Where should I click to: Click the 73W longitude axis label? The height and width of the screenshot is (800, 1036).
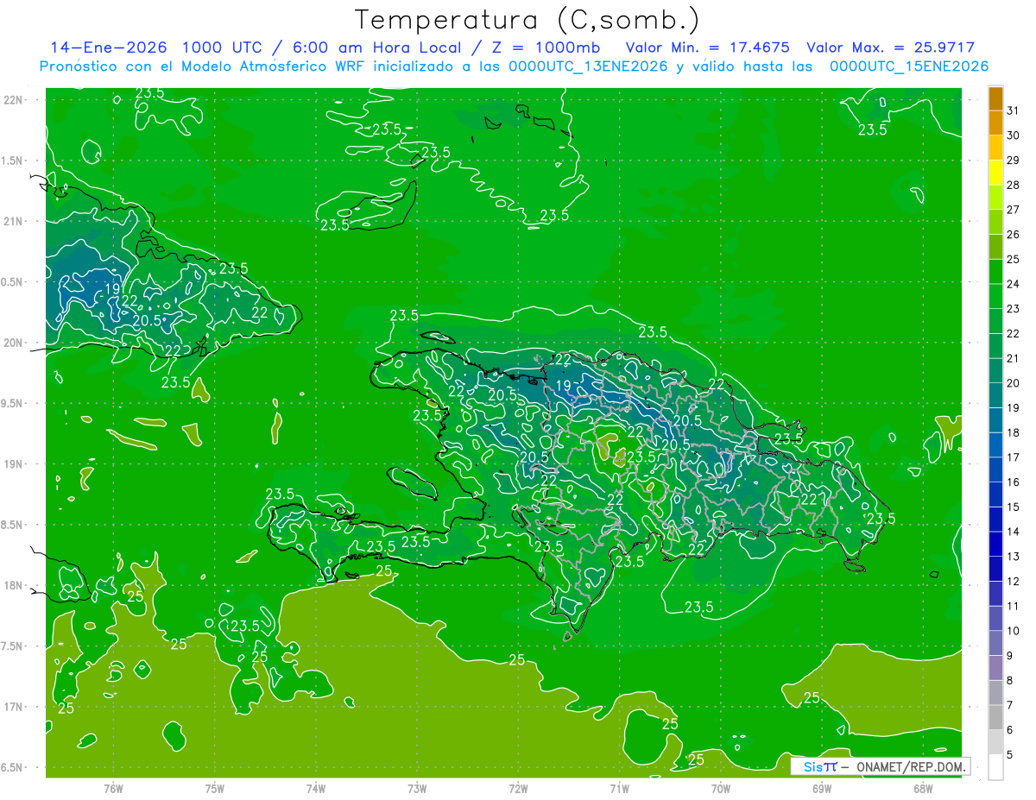(417, 788)
